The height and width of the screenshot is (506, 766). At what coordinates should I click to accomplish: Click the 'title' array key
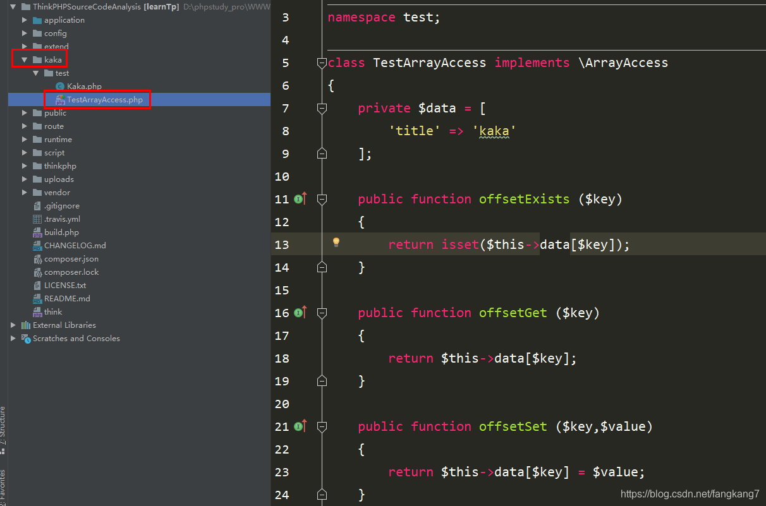click(x=415, y=131)
